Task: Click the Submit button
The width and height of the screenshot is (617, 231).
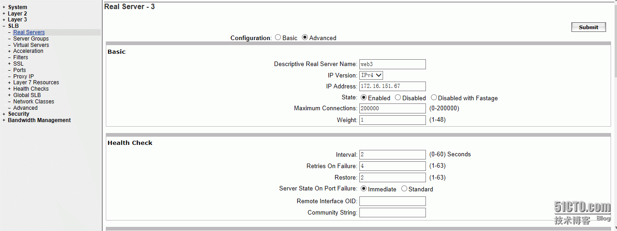Action: (588, 27)
